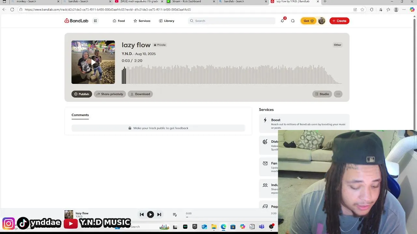Click the Distribution service icon
The width and height of the screenshot is (417, 234).
tap(265, 142)
